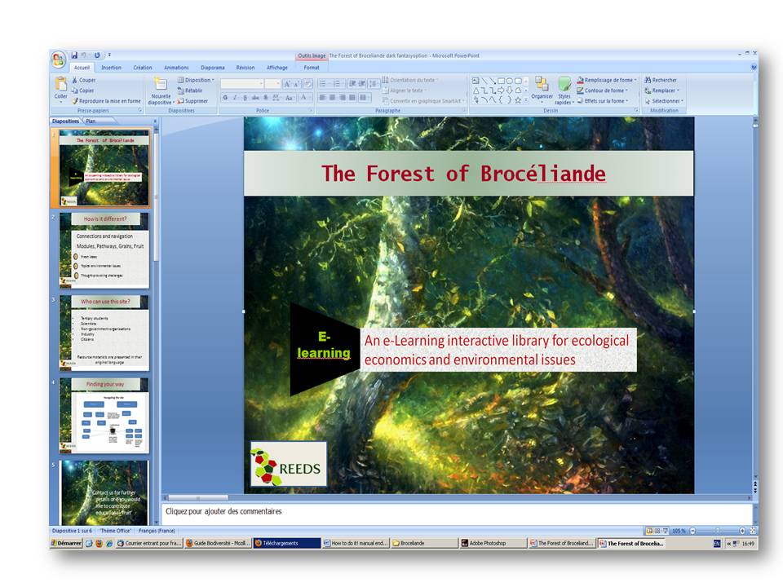Reset the slide with Rétablir
783x587 pixels.
coord(190,90)
